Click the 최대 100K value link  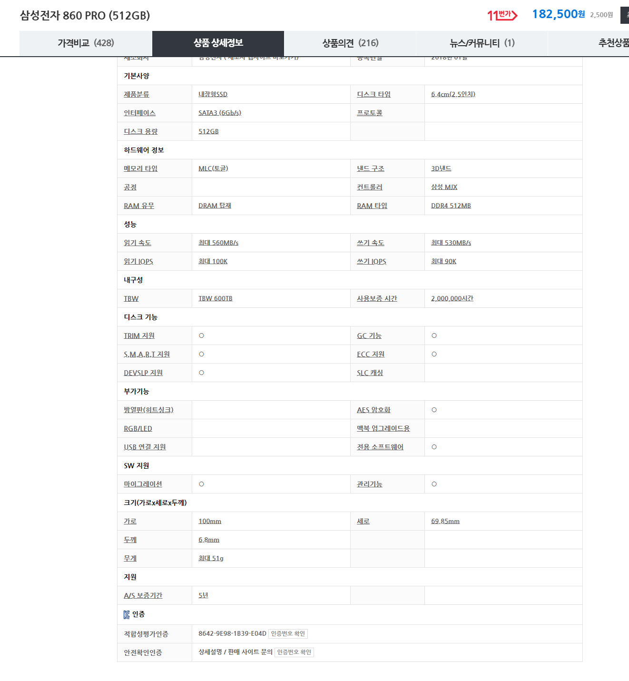pyautogui.click(x=213, y=261)
